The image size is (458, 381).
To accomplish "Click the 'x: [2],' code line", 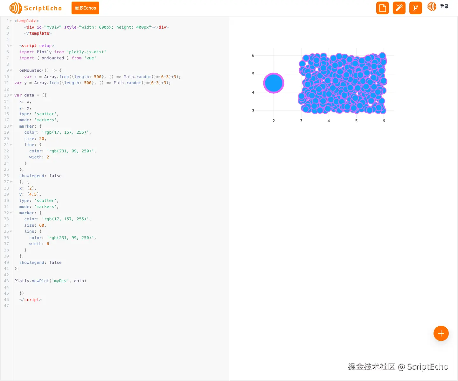I will point(28,188).
